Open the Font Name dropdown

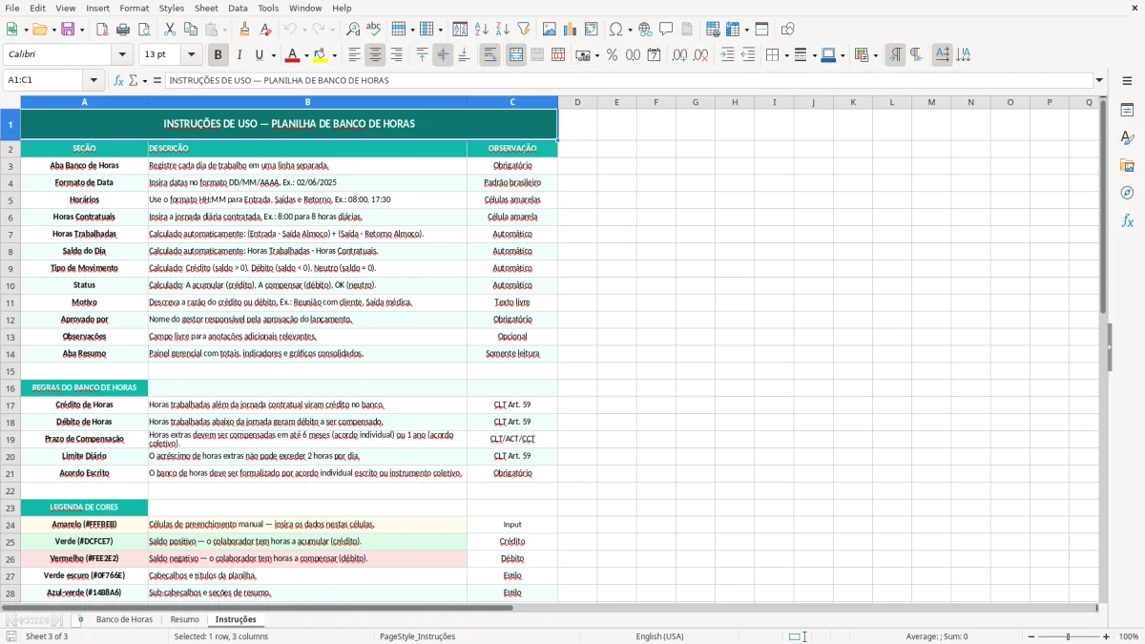coord(122,55)
